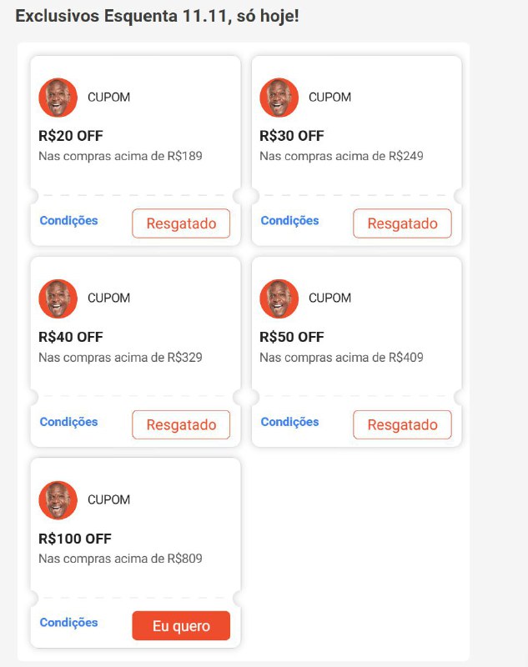Click the R$30 OFF coupon avatar icon
Image resolution: width=528 pixels, height=667 pixels.
click(x=279, y=98)
